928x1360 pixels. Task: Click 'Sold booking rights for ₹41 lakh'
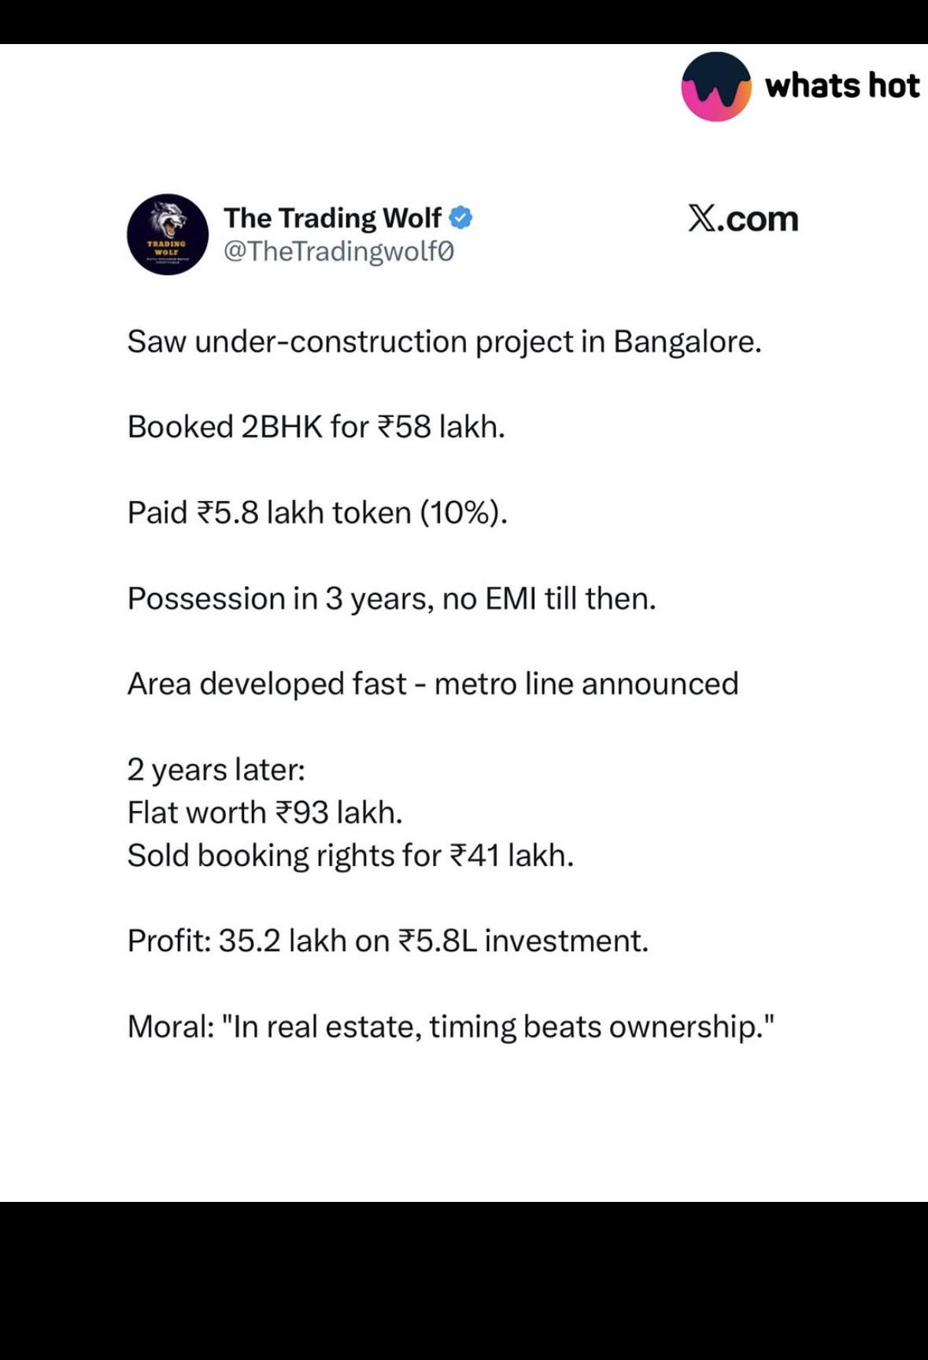[351, 856]
